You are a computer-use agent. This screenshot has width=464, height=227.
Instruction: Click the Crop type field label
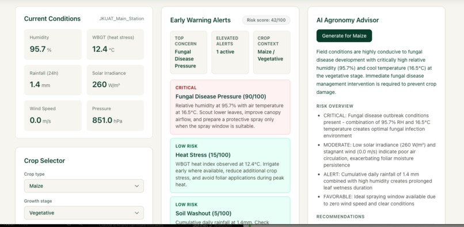[35, 174]
